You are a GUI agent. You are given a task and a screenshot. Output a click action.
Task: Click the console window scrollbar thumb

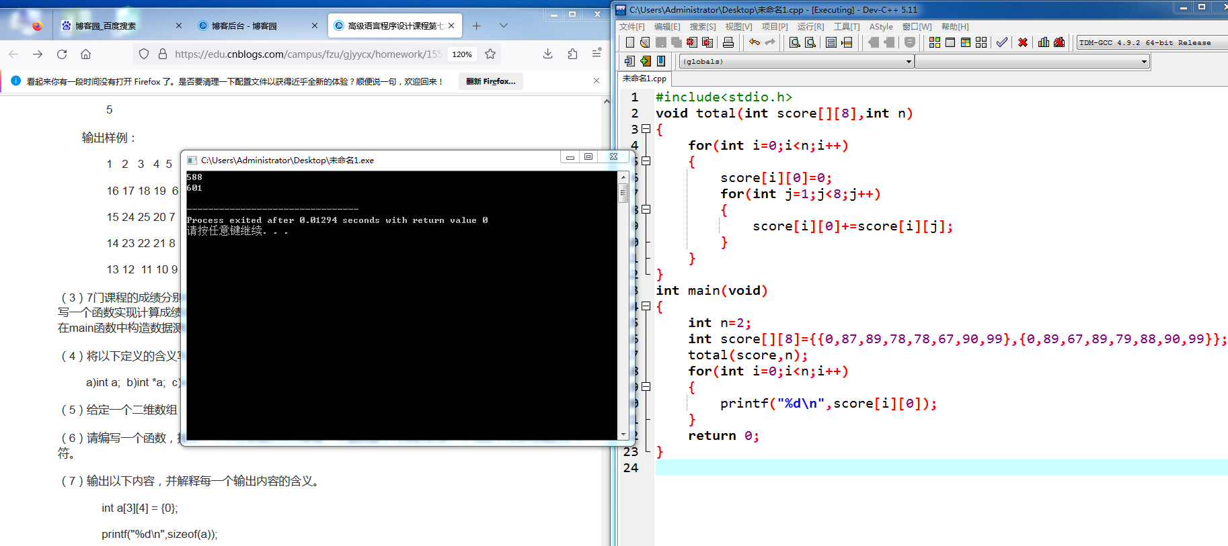click(623, 192)
